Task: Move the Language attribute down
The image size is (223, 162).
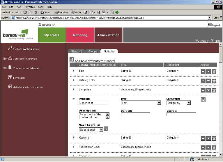Action: pyautogui.click(x=208, y=90)
